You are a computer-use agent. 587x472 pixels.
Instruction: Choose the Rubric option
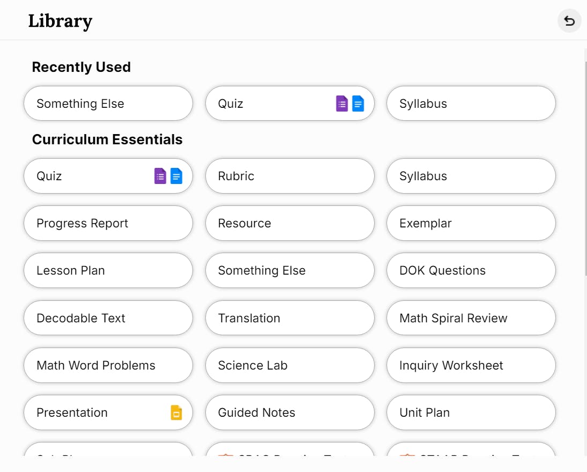click(289, 176)
